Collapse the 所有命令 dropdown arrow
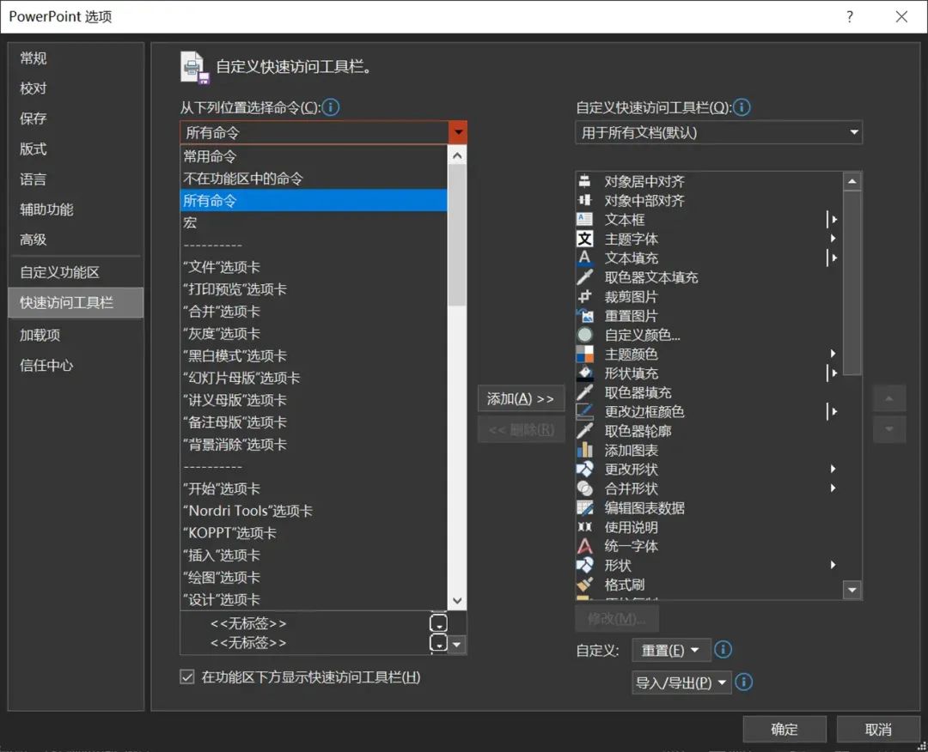The width and height of the screenshot is (928, 752). 457,132
